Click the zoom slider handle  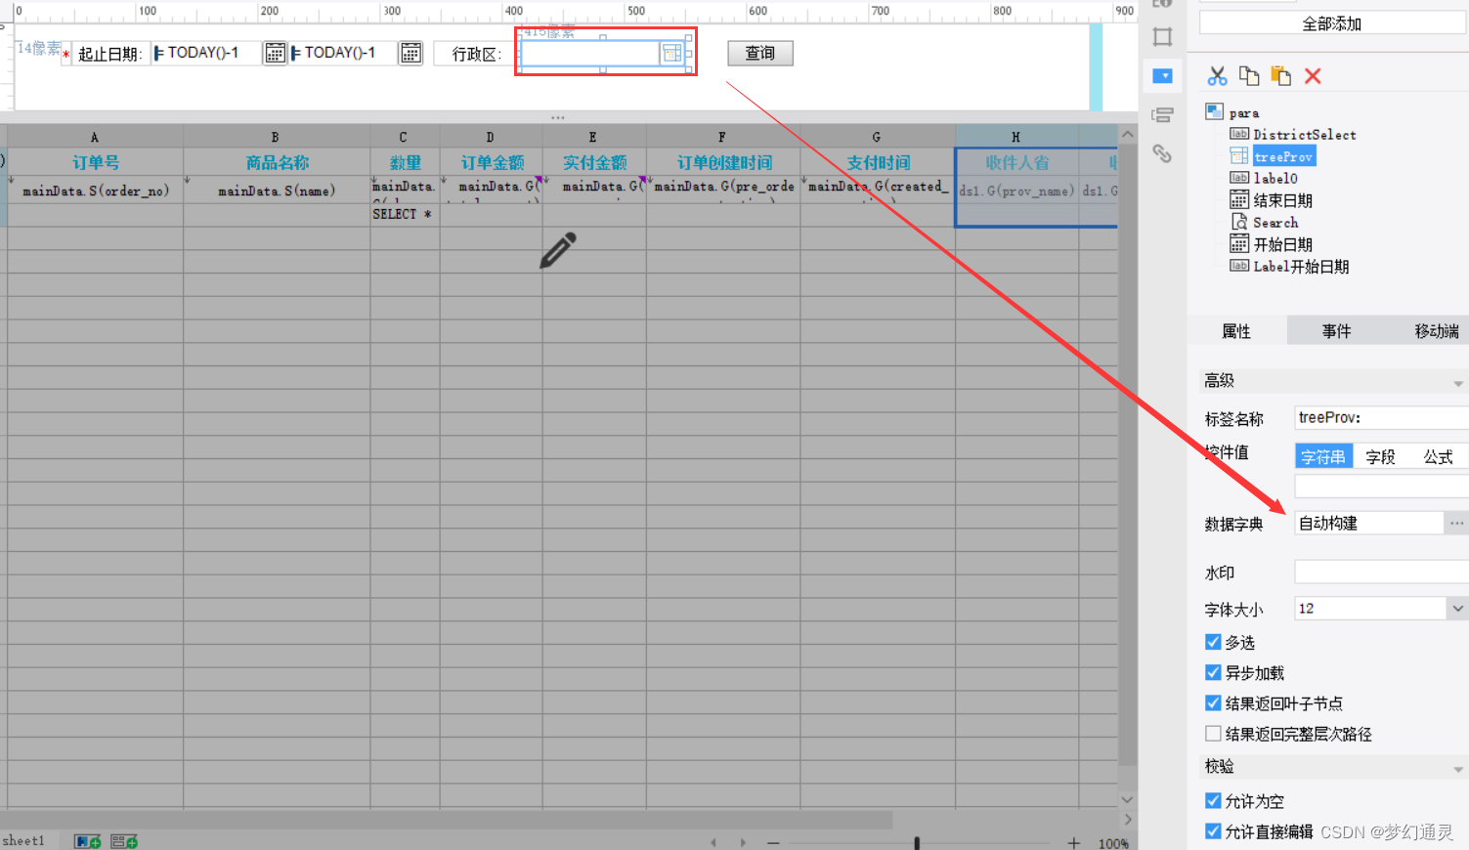917,842
